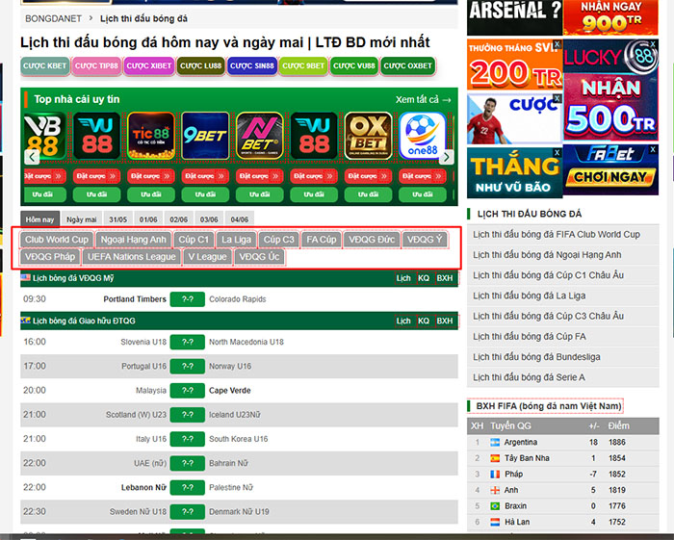Open the VB88 bookmaker logo
Viewport: 674px width, 540px height.
[43, 136]
